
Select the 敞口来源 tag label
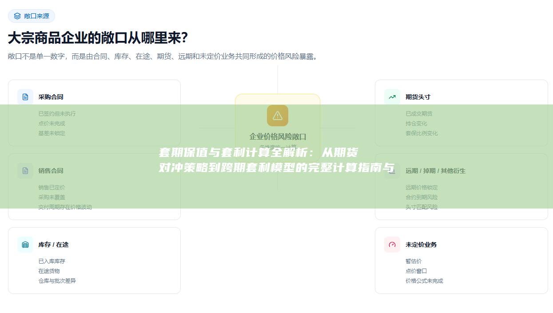tap(37, 16)
